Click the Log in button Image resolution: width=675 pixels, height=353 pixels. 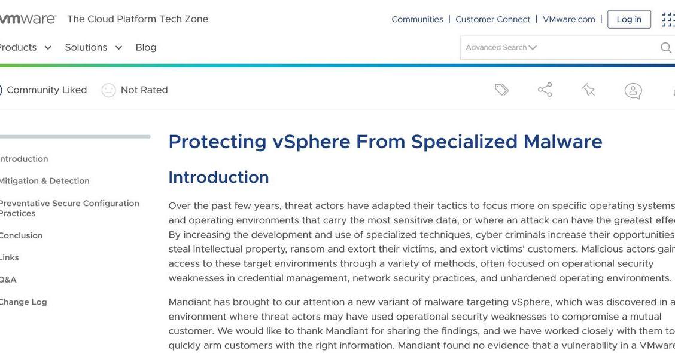[x=629, y=19]
